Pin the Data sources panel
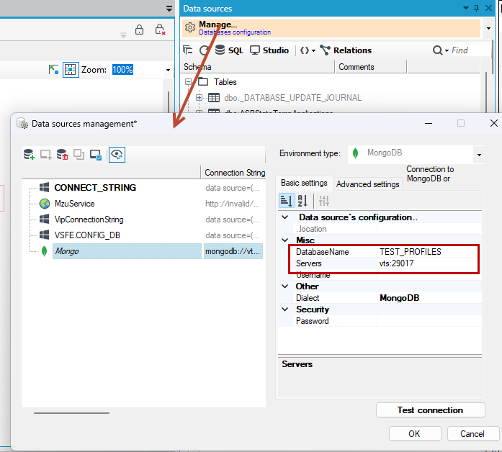Image resolution: width=502 pixels, height=452 pixels. pos(476,9)
